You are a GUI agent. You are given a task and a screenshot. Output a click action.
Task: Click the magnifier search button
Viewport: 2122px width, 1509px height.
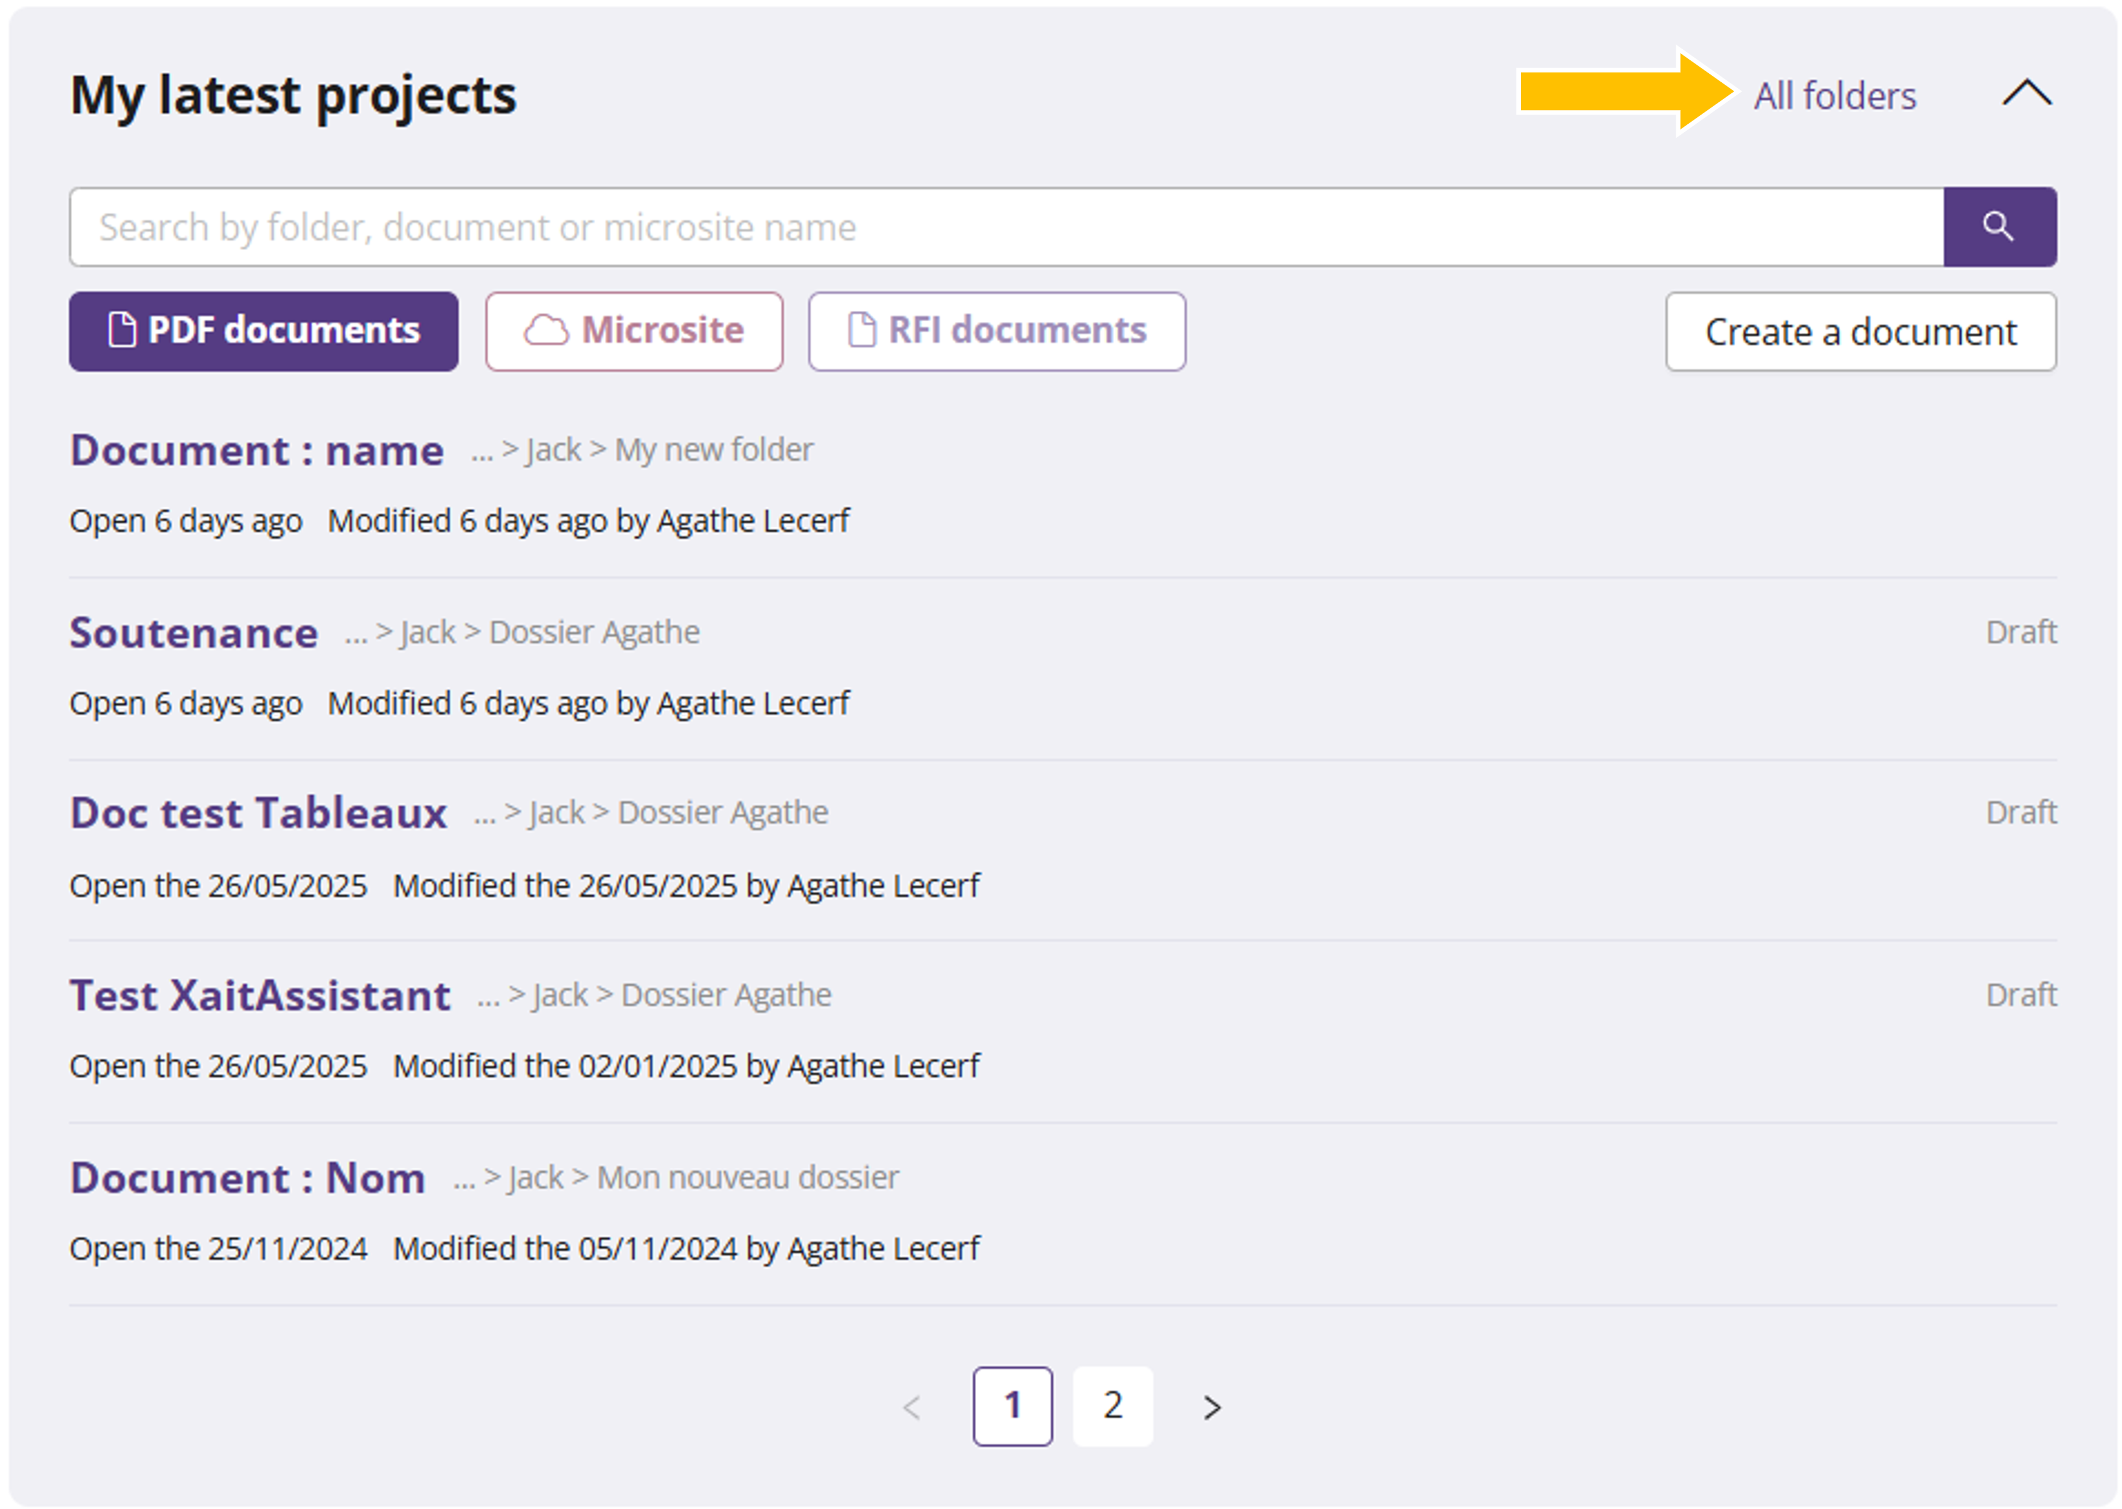pos(1998,227)
